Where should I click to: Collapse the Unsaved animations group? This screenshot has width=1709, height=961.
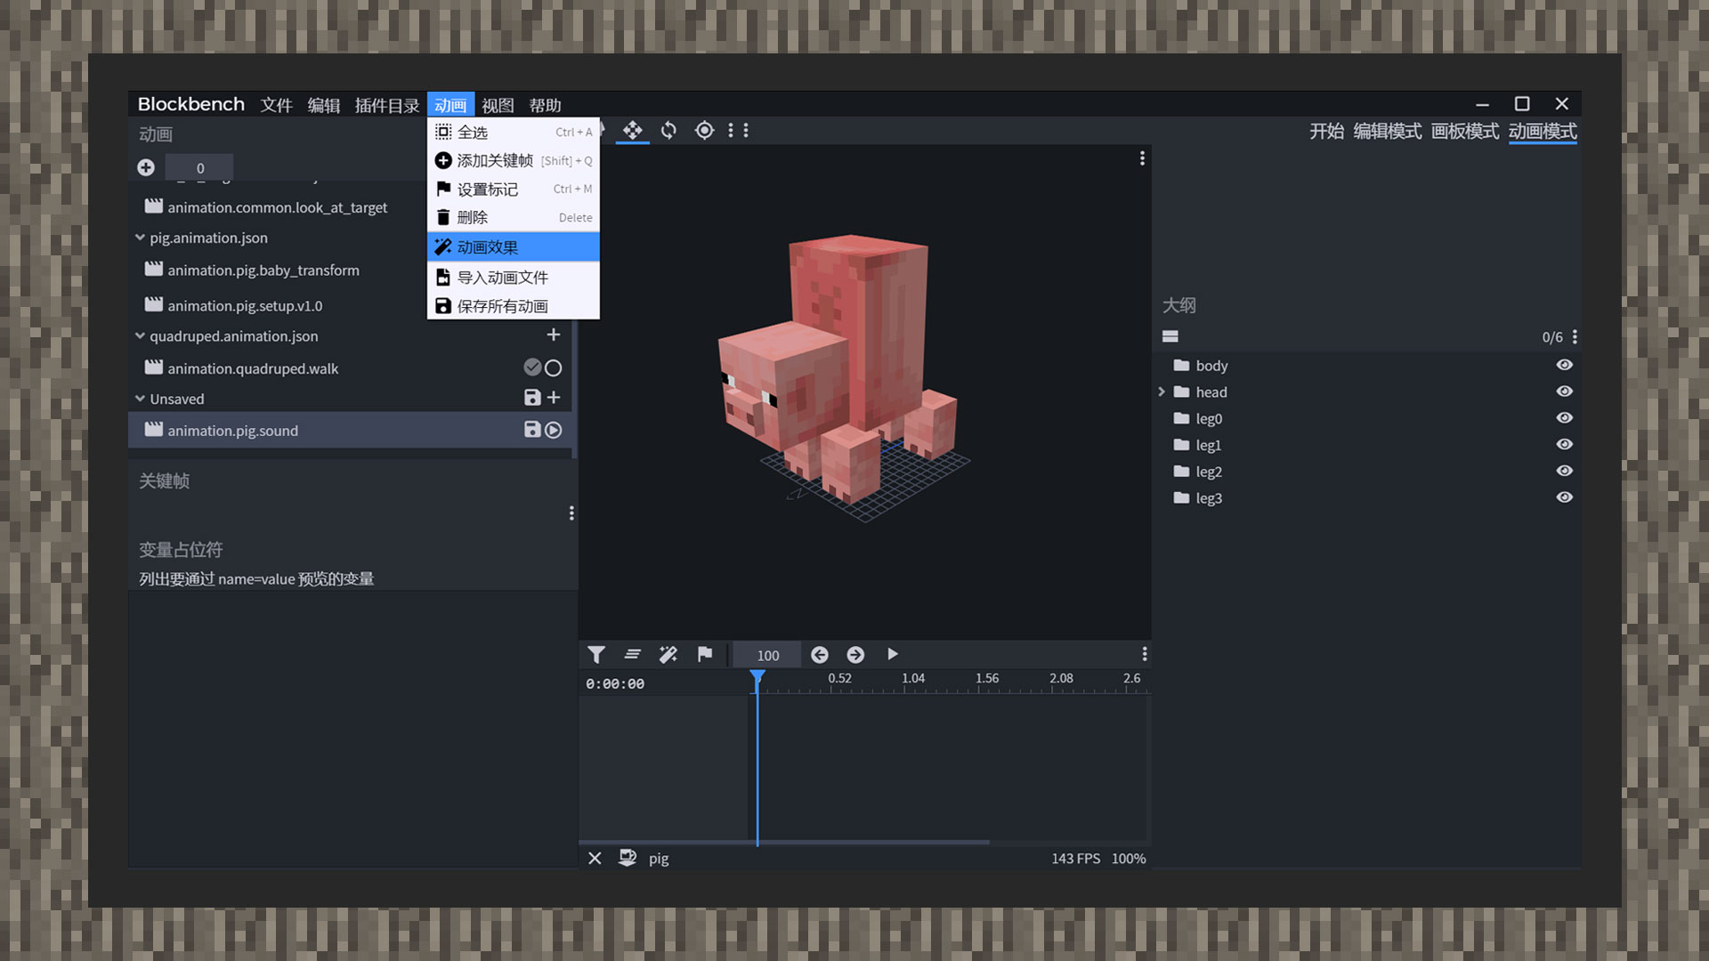(140, 399)
